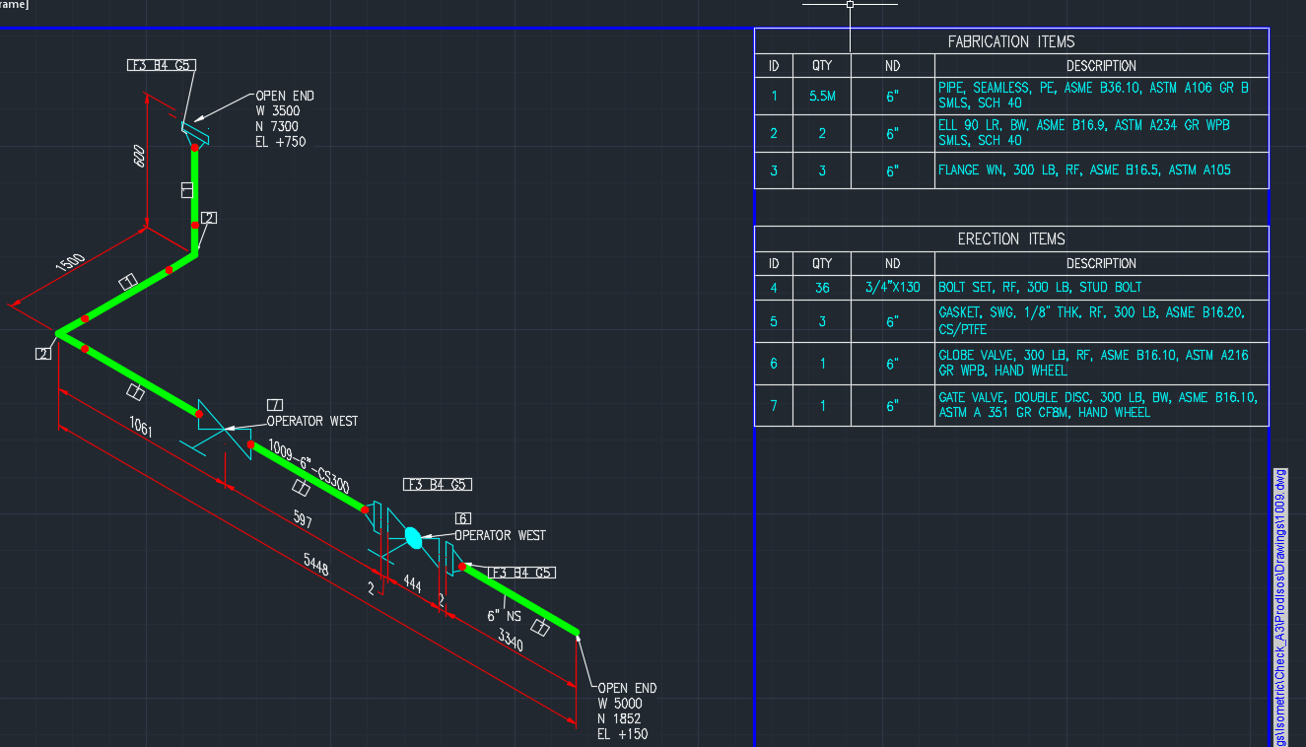Click the 1009-6"-CS300 line label
Viewport: 1306px width, 747px height.
coord(309,466)
